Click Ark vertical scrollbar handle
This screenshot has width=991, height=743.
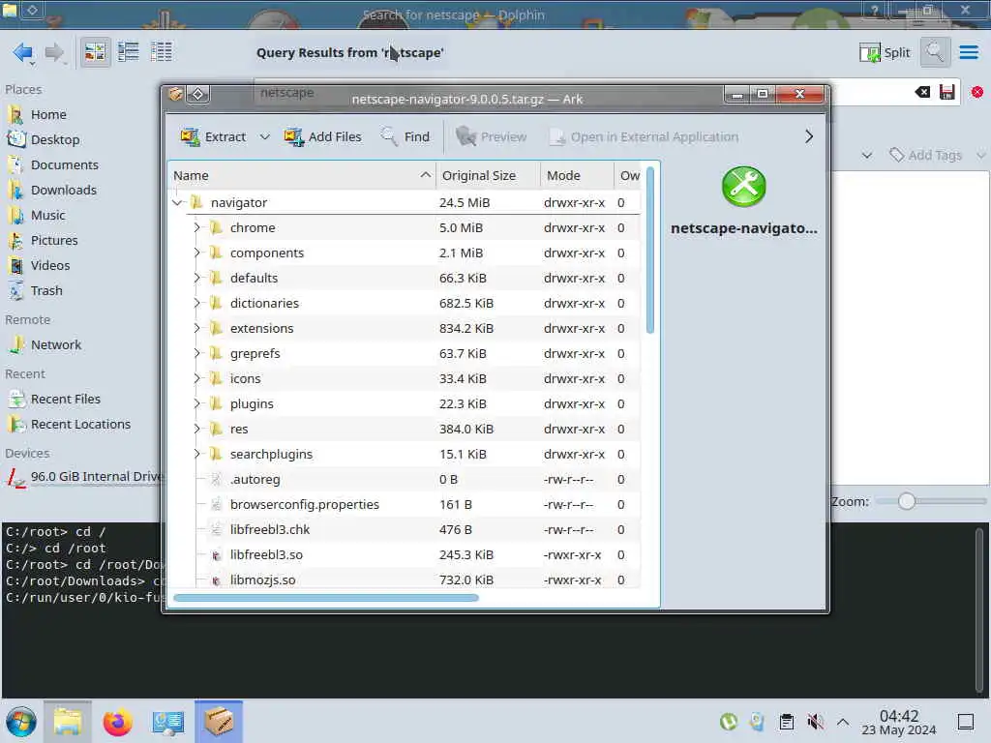(650, 251)
